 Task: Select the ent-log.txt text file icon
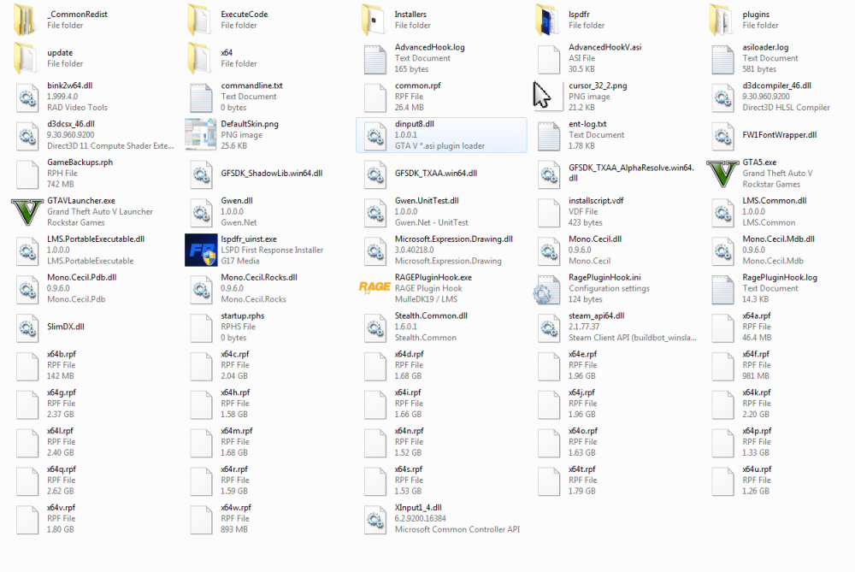point(547,135)
